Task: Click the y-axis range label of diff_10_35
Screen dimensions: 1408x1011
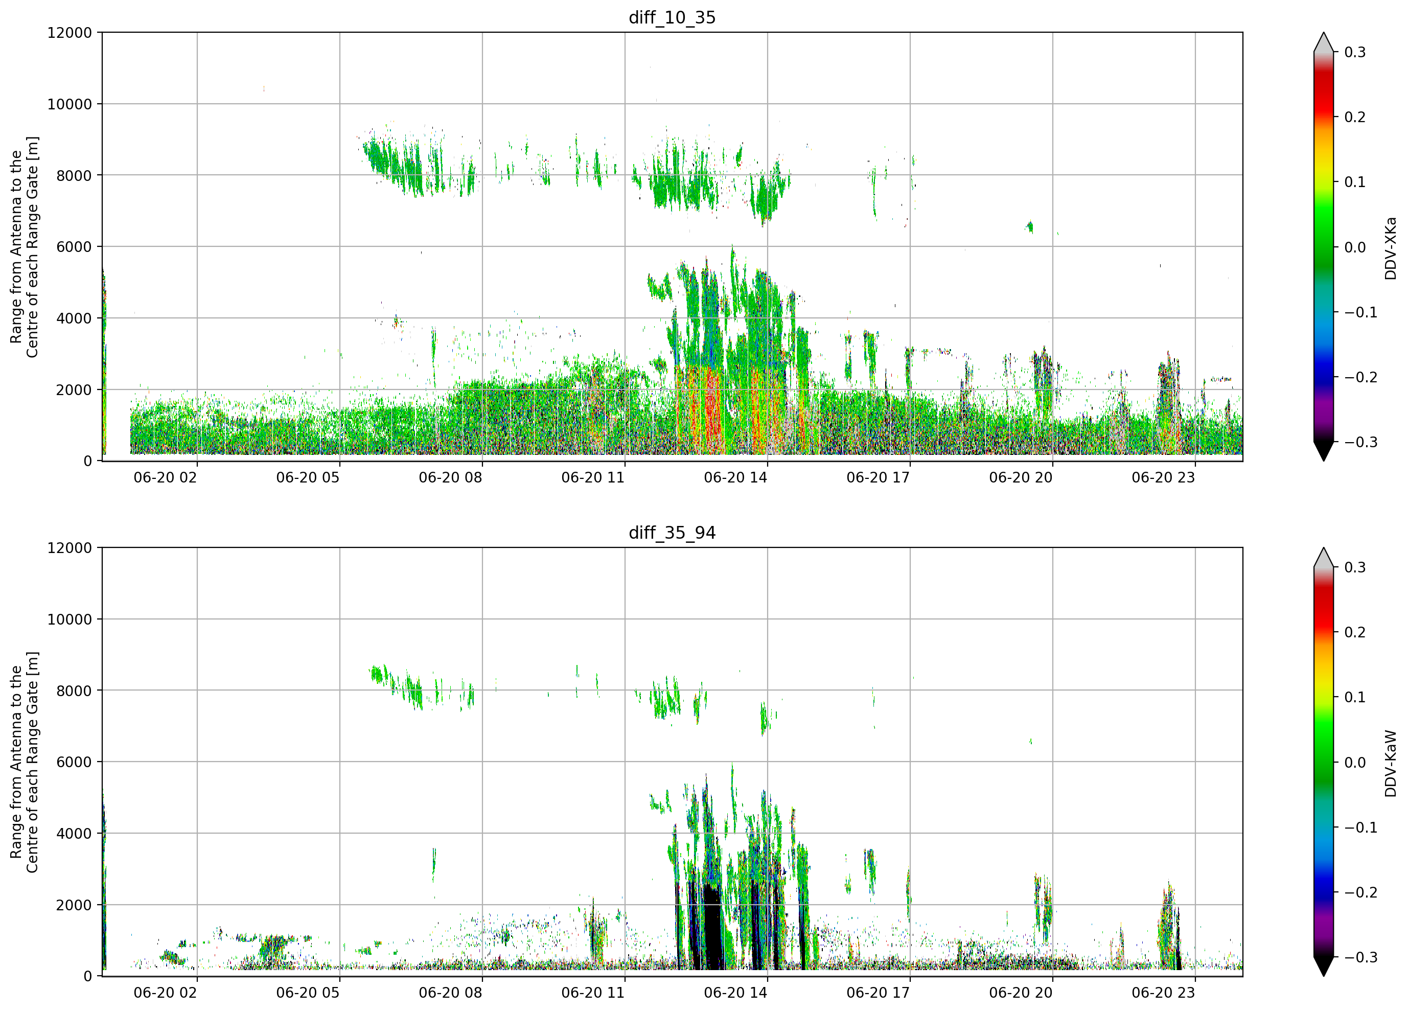Action: point(24,246)
